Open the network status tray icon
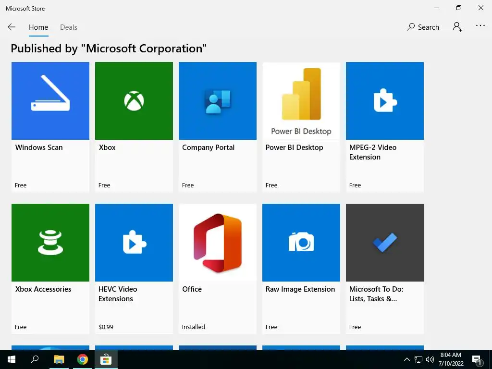 click(418, 359)
